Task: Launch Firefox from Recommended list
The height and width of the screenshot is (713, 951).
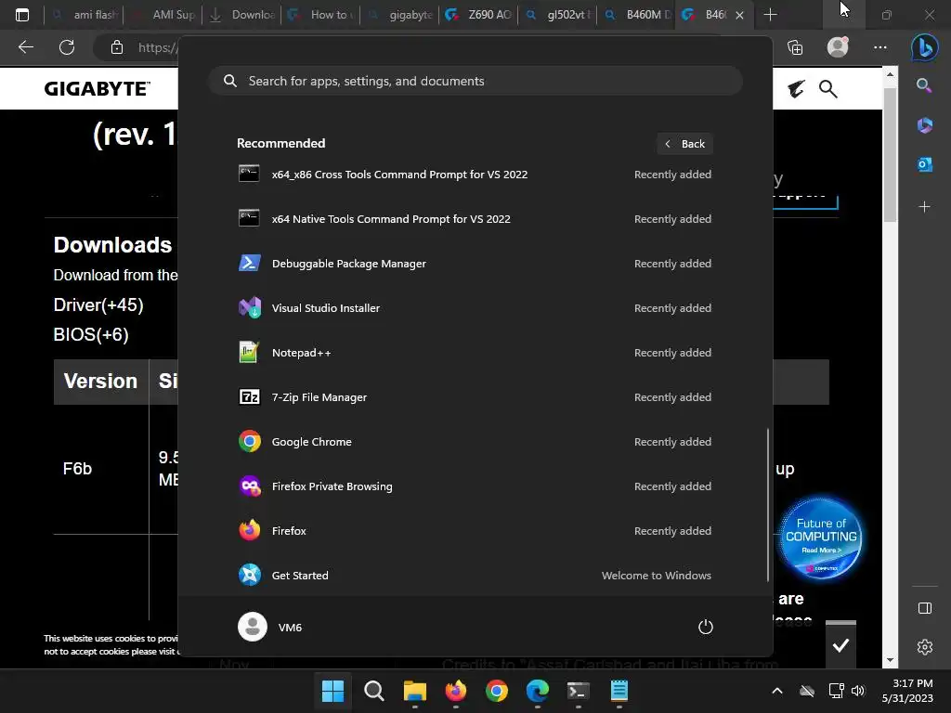Action: pos(475,531)
